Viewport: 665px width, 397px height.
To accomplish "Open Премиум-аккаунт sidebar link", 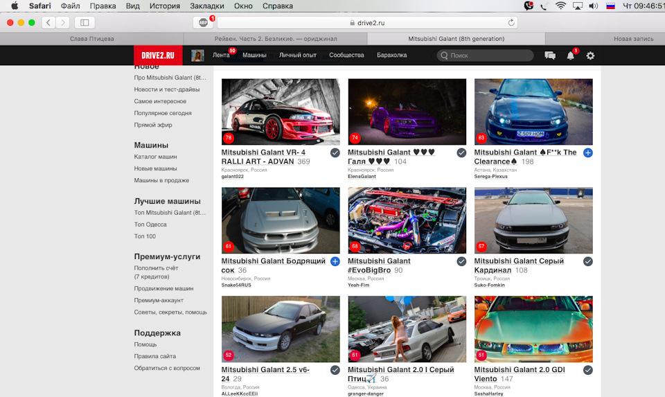I will pos(159,300).
